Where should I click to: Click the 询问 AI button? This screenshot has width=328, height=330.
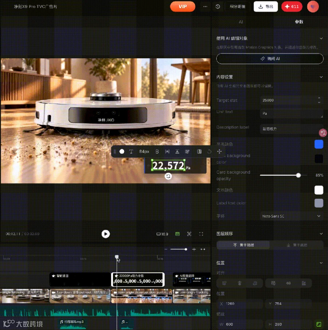click(270, 59)
